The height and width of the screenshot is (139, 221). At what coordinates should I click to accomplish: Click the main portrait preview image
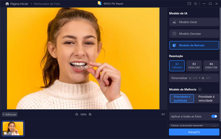coord(83,58)
